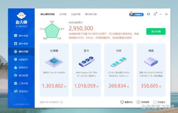The width and height of the screenshot is (178, 113).
Task: Click the version info icon
Action: pyautogui.click(x=61, y=102)
